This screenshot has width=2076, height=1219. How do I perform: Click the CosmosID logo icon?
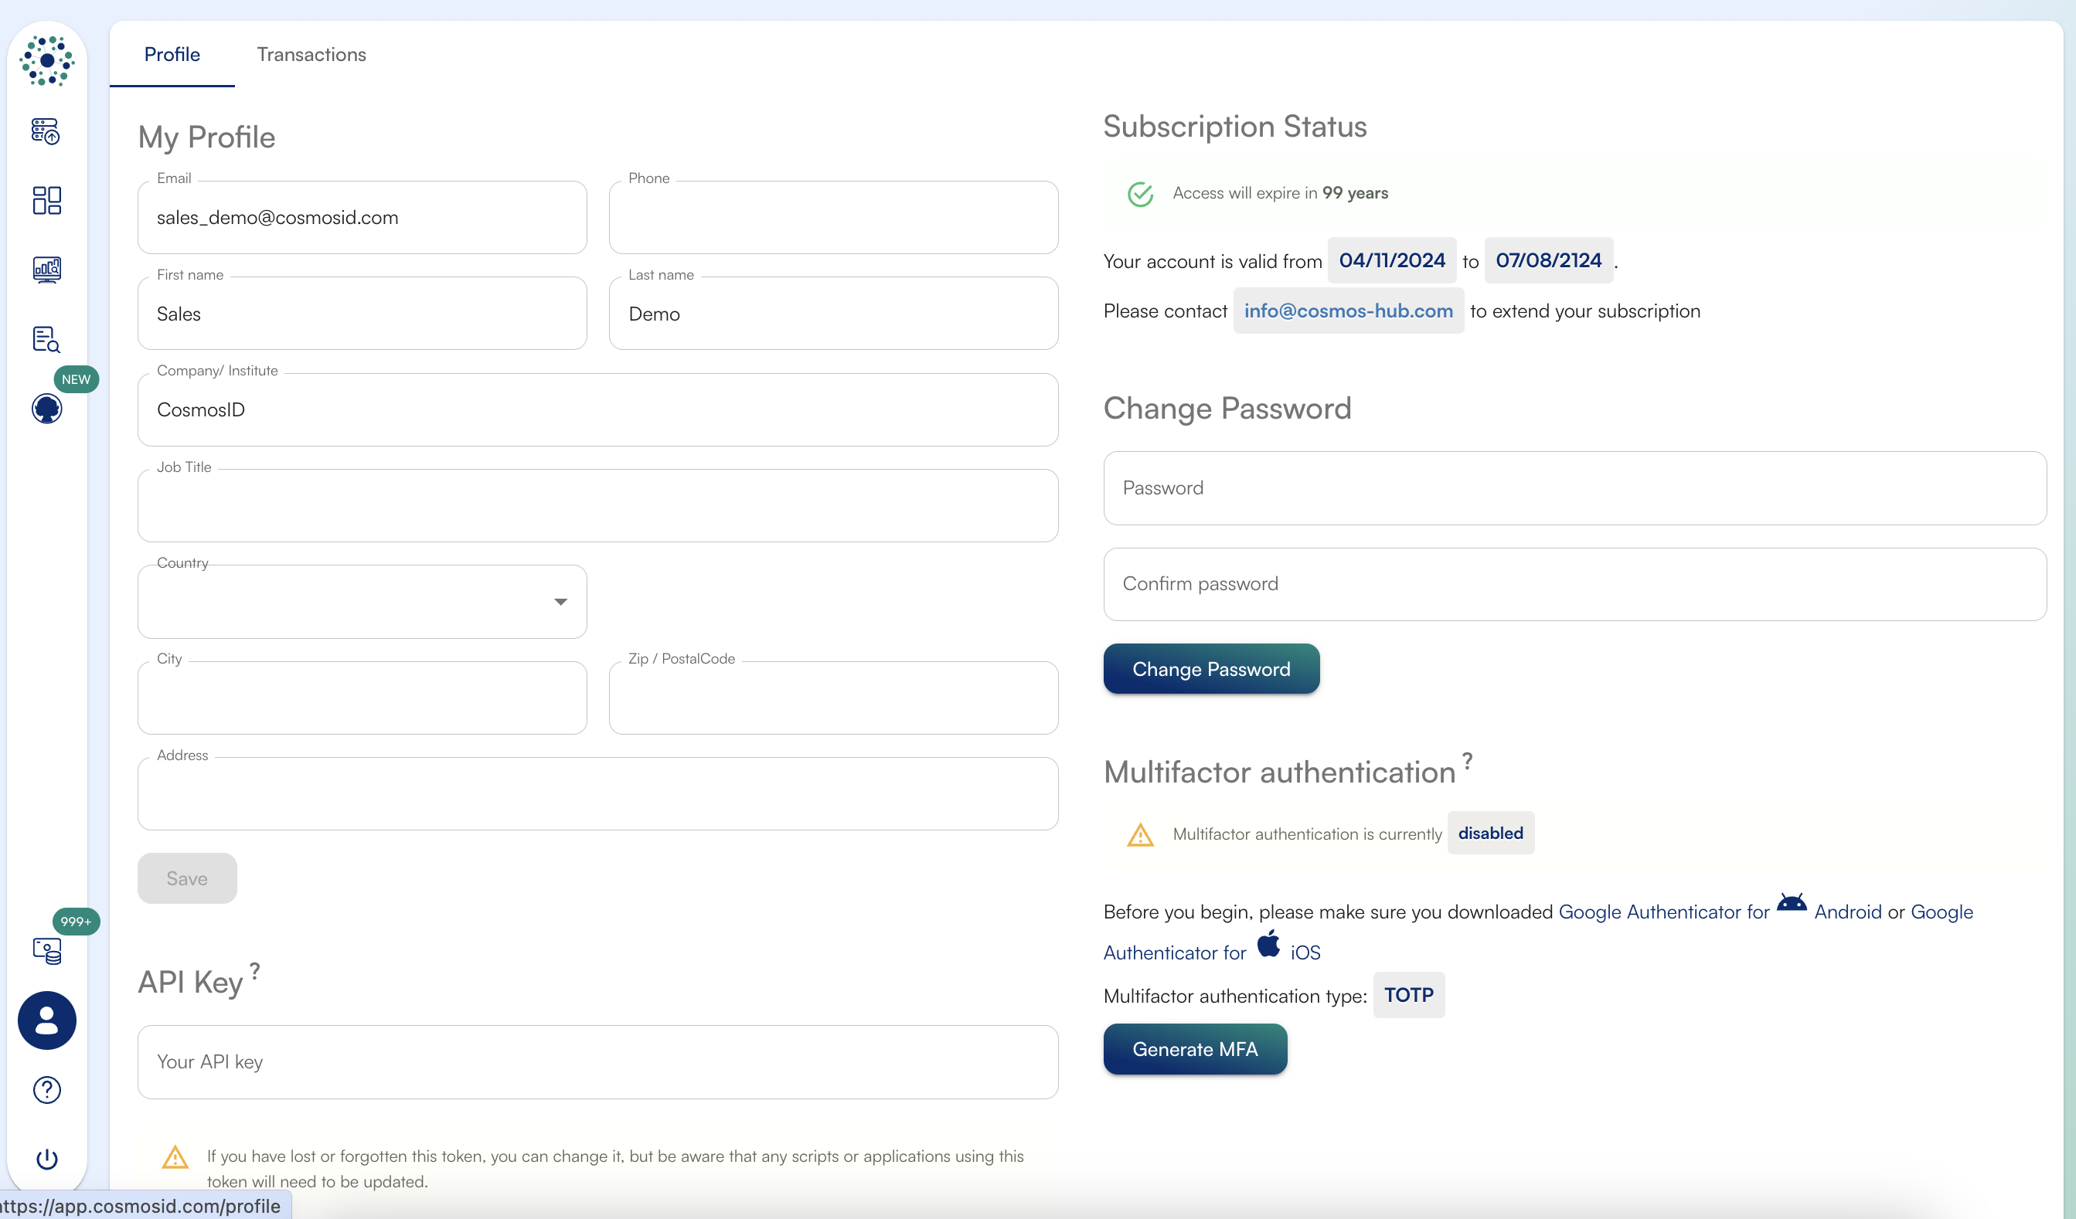coord(47,60)
